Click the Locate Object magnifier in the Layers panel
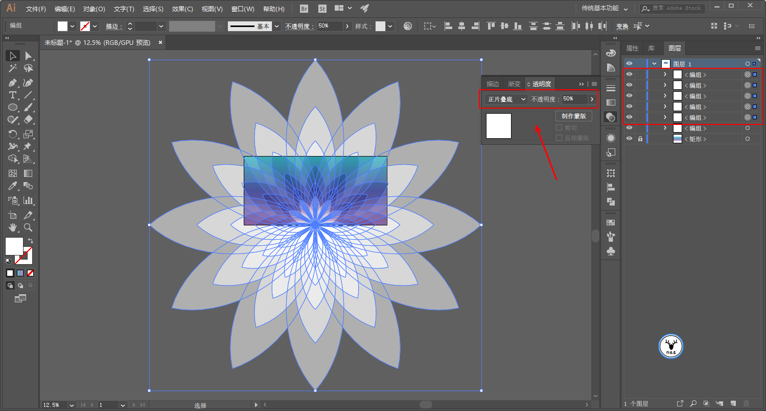This screenshot has height=411, width=766. tap(693, 403)
